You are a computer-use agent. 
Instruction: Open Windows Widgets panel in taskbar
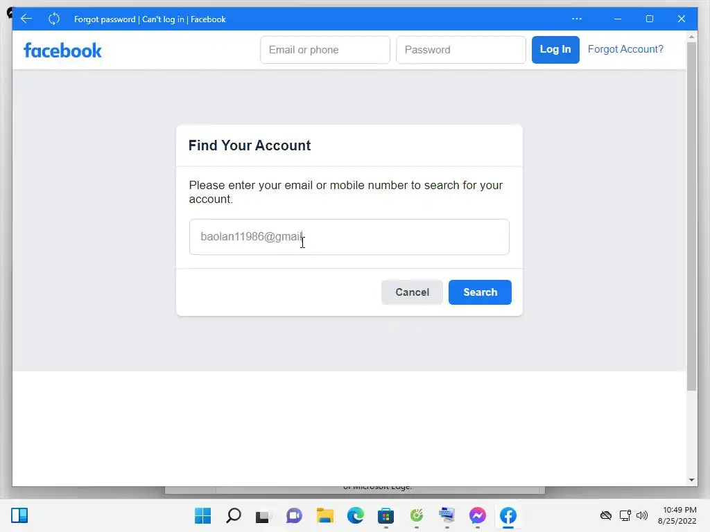19,515
